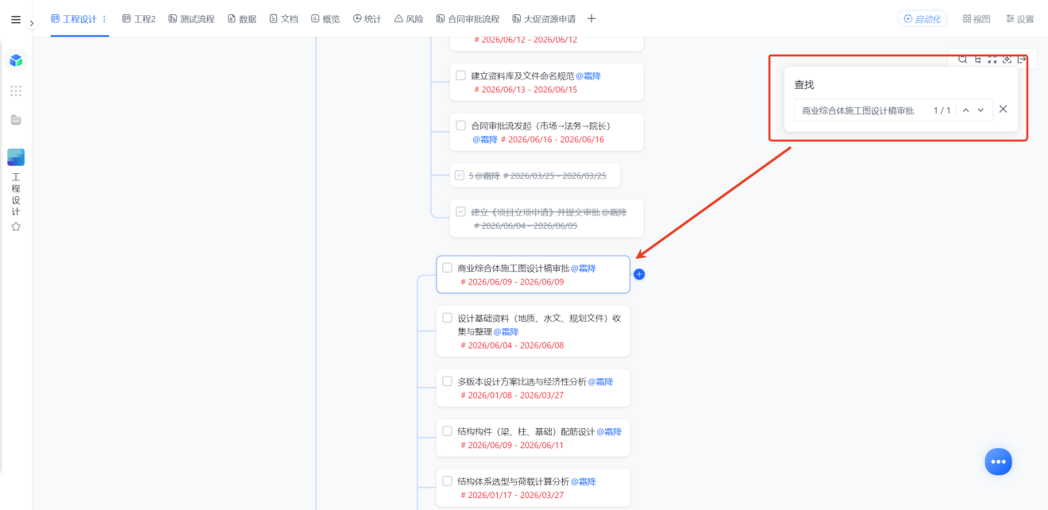The image size is (1048, 510).
Task: Uncheck the completed task 5 checkbox
Action: point(460,176)
